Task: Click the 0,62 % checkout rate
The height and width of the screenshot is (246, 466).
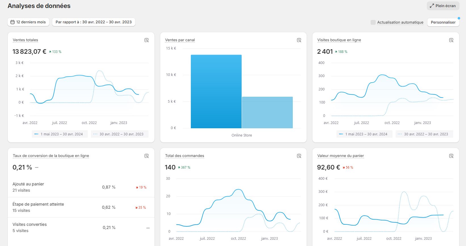Action: point(109,207)
